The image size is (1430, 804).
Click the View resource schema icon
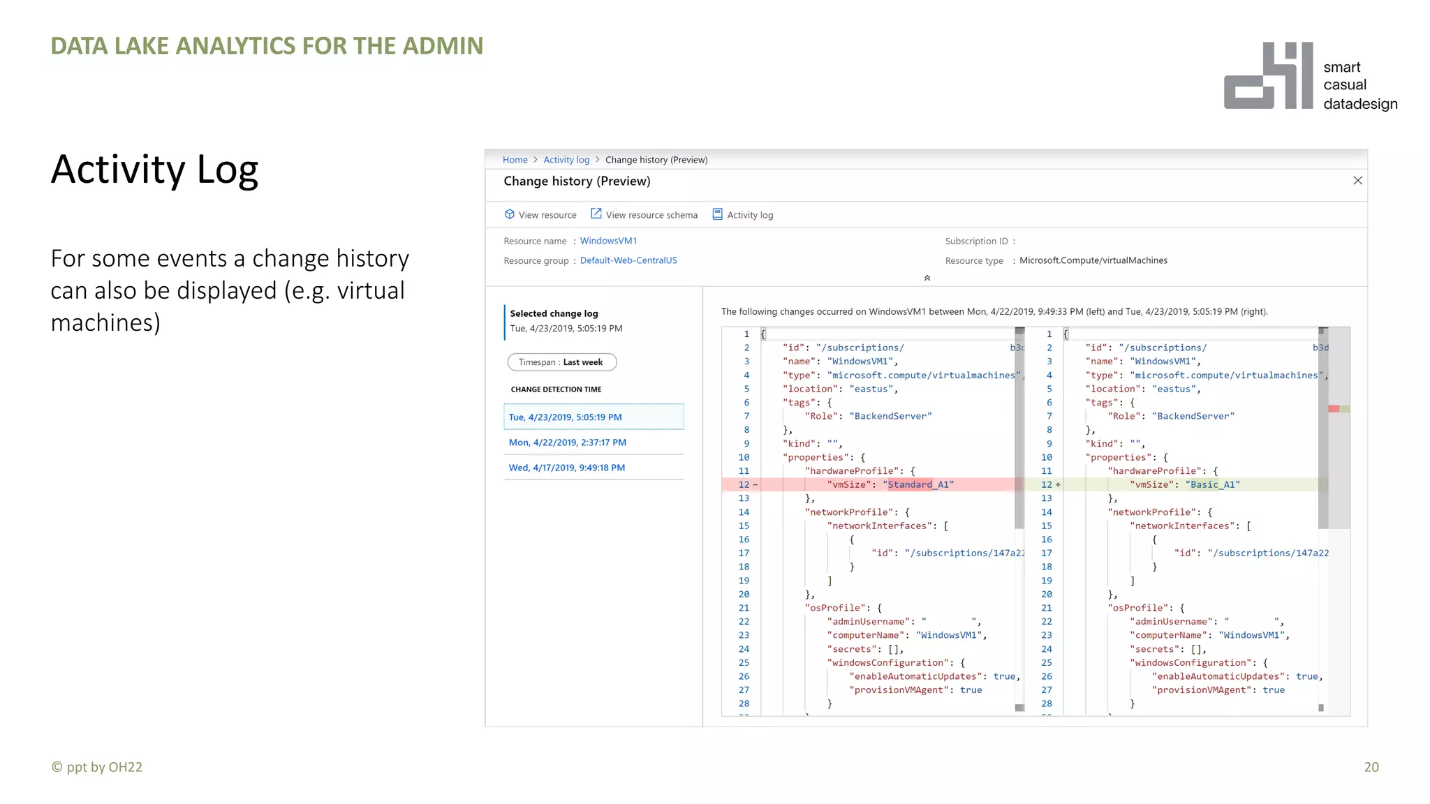pos(596,214)
